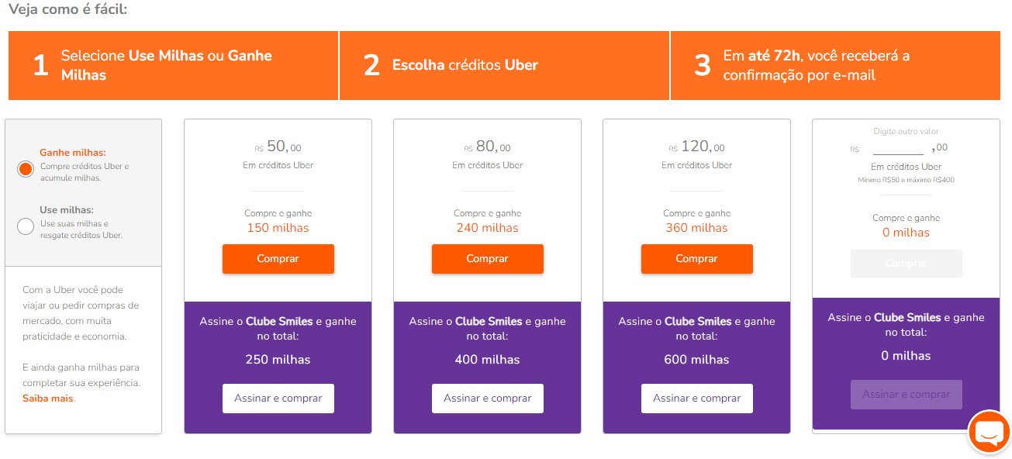
Task: Buy the R$120 Uber credits with Comprar
Action: (x=697, y=259)
